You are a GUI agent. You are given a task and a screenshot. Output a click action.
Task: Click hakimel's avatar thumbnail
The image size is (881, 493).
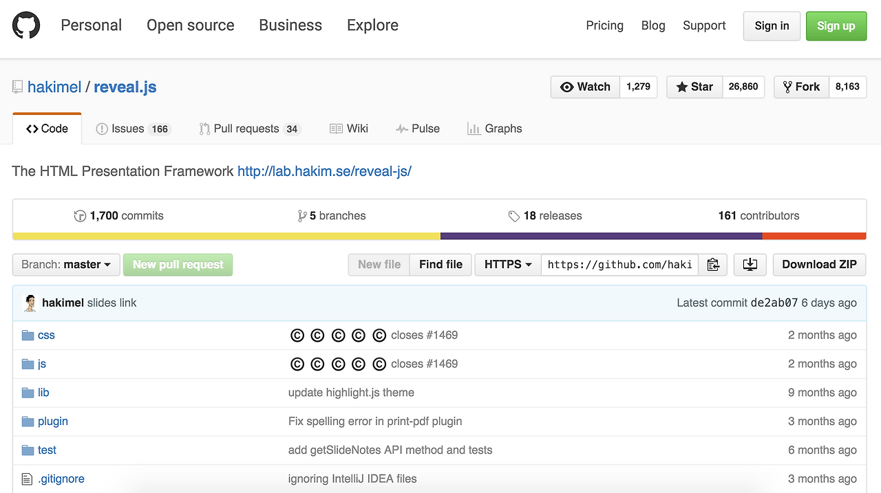(x=30, y=303)
